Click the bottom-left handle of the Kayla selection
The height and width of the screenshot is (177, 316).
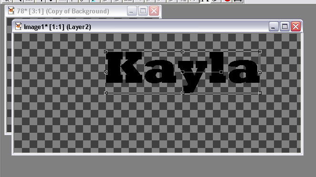click(105, 93)
